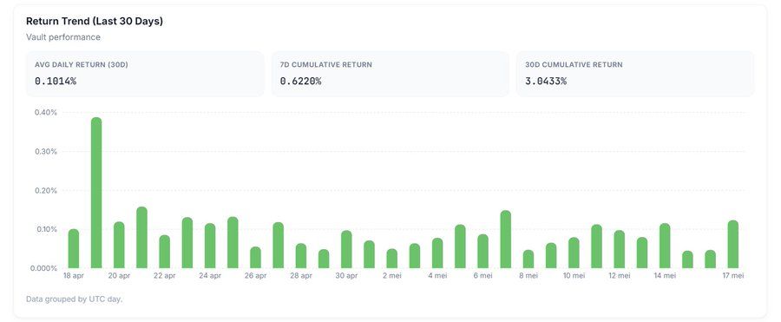The width and height of the screenshot is (781, 322).
Task: Click the 3.0433% value
Action: [546, 82]
